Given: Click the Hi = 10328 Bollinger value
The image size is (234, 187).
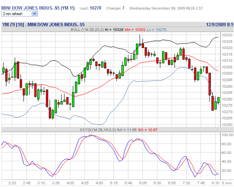Looking at the screenshot, I should 114,30.
